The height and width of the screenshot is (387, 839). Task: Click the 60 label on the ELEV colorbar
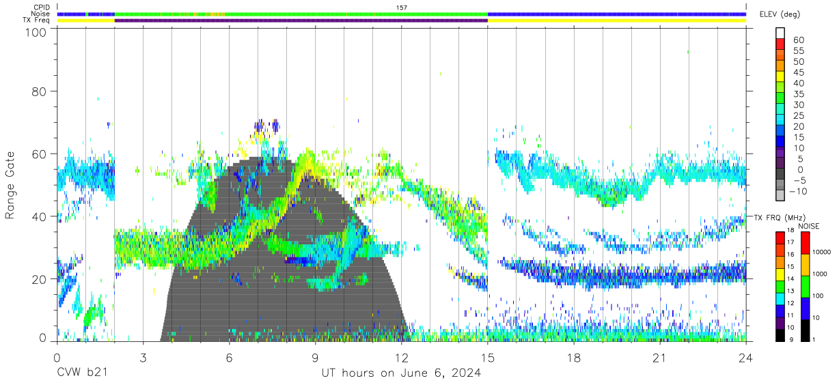click(x=797, y=40)
